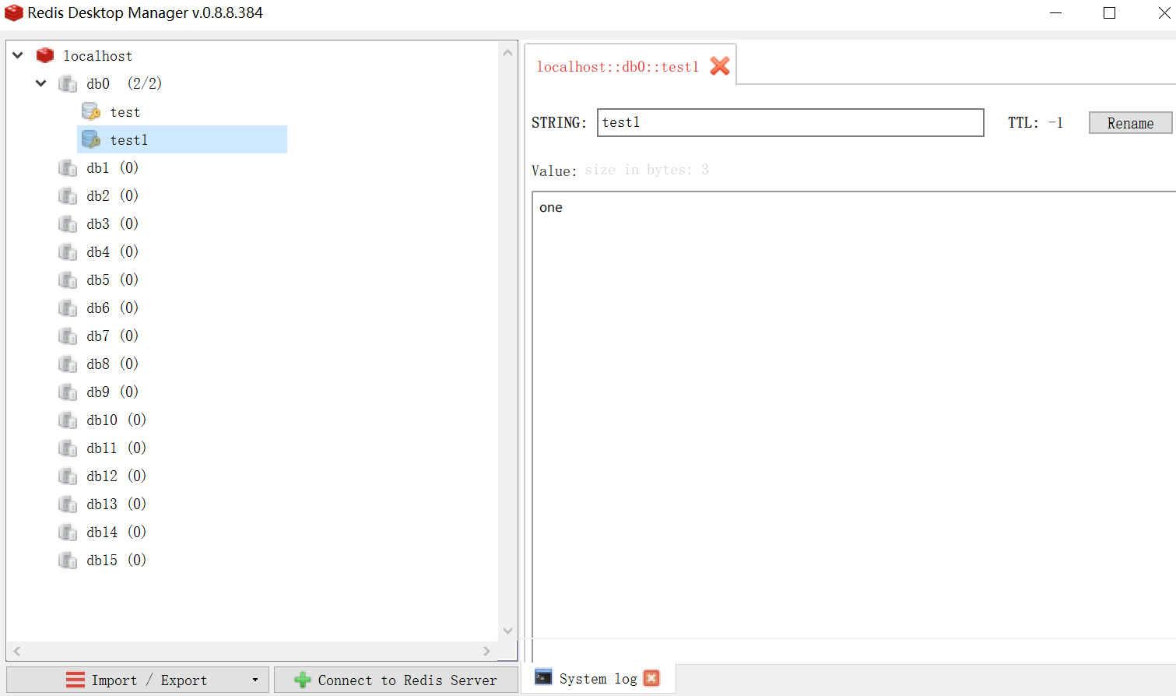
Task: Collapse the localhost server node
Action: click(x=18, y=55)
